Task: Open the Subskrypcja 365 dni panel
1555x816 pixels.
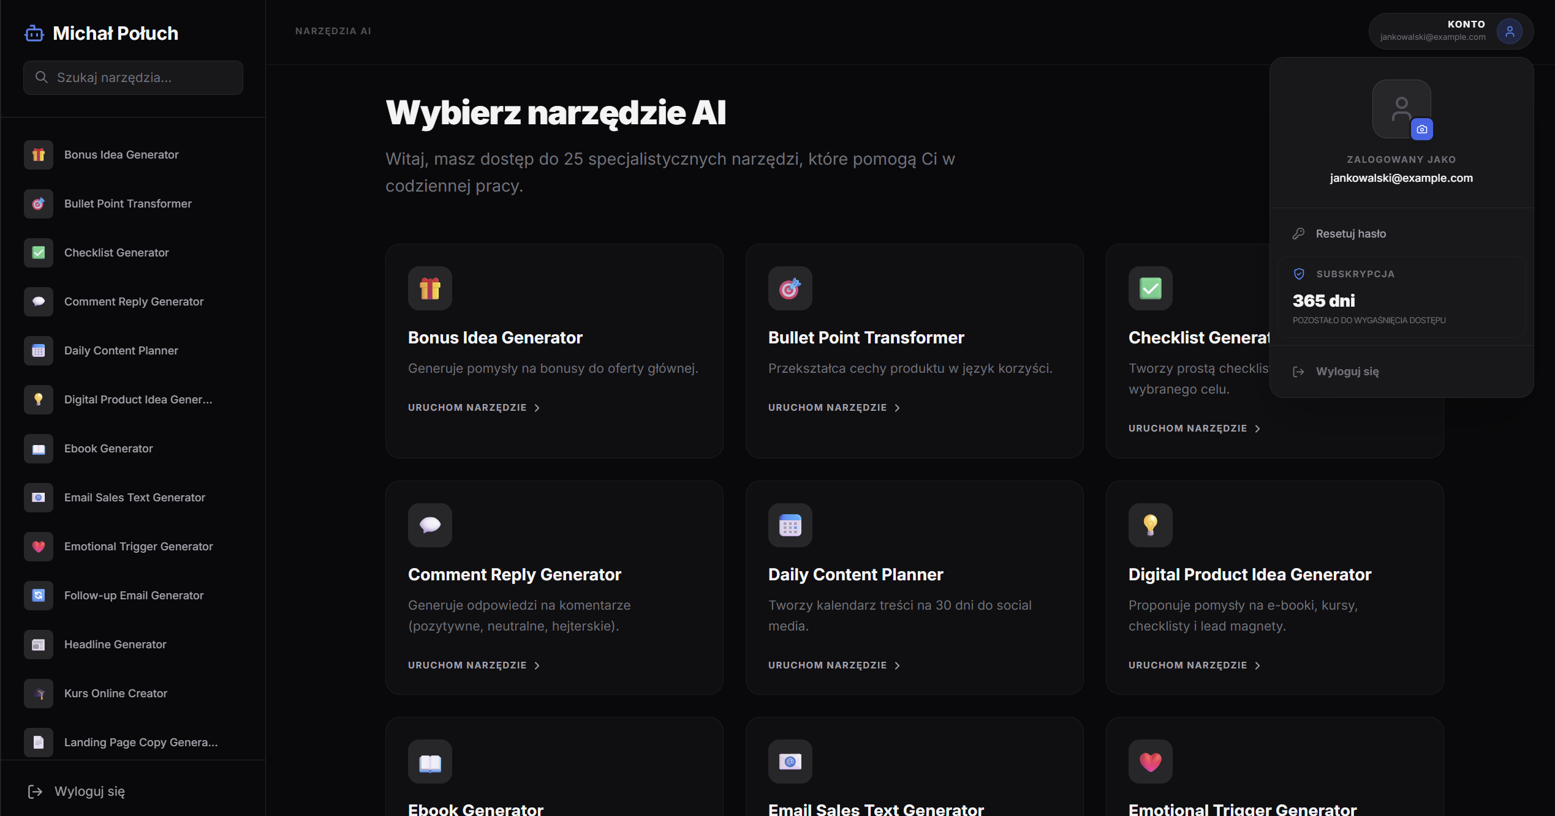Action: (1402, 297)
